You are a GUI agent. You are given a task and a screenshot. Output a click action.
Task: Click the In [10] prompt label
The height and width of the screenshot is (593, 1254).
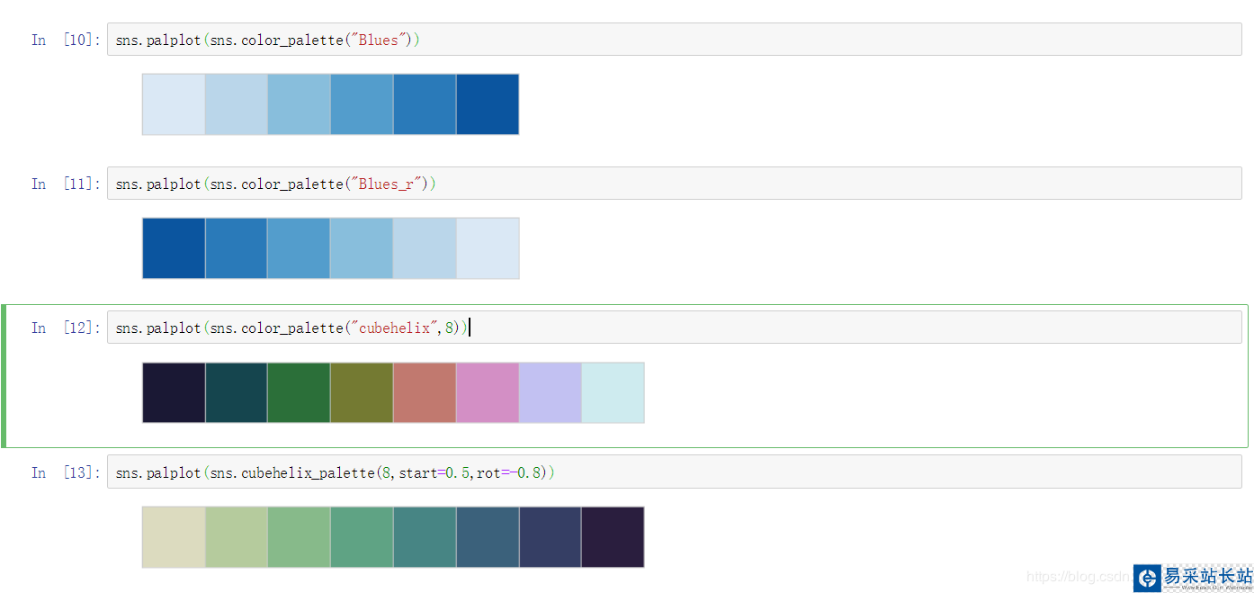click(66, 40)
